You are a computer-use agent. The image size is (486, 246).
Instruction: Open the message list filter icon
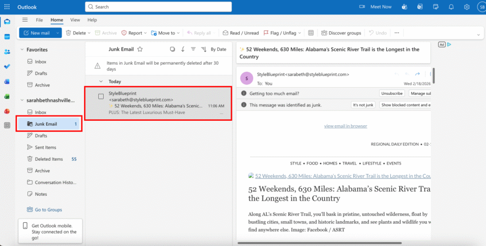pos(193,49)
